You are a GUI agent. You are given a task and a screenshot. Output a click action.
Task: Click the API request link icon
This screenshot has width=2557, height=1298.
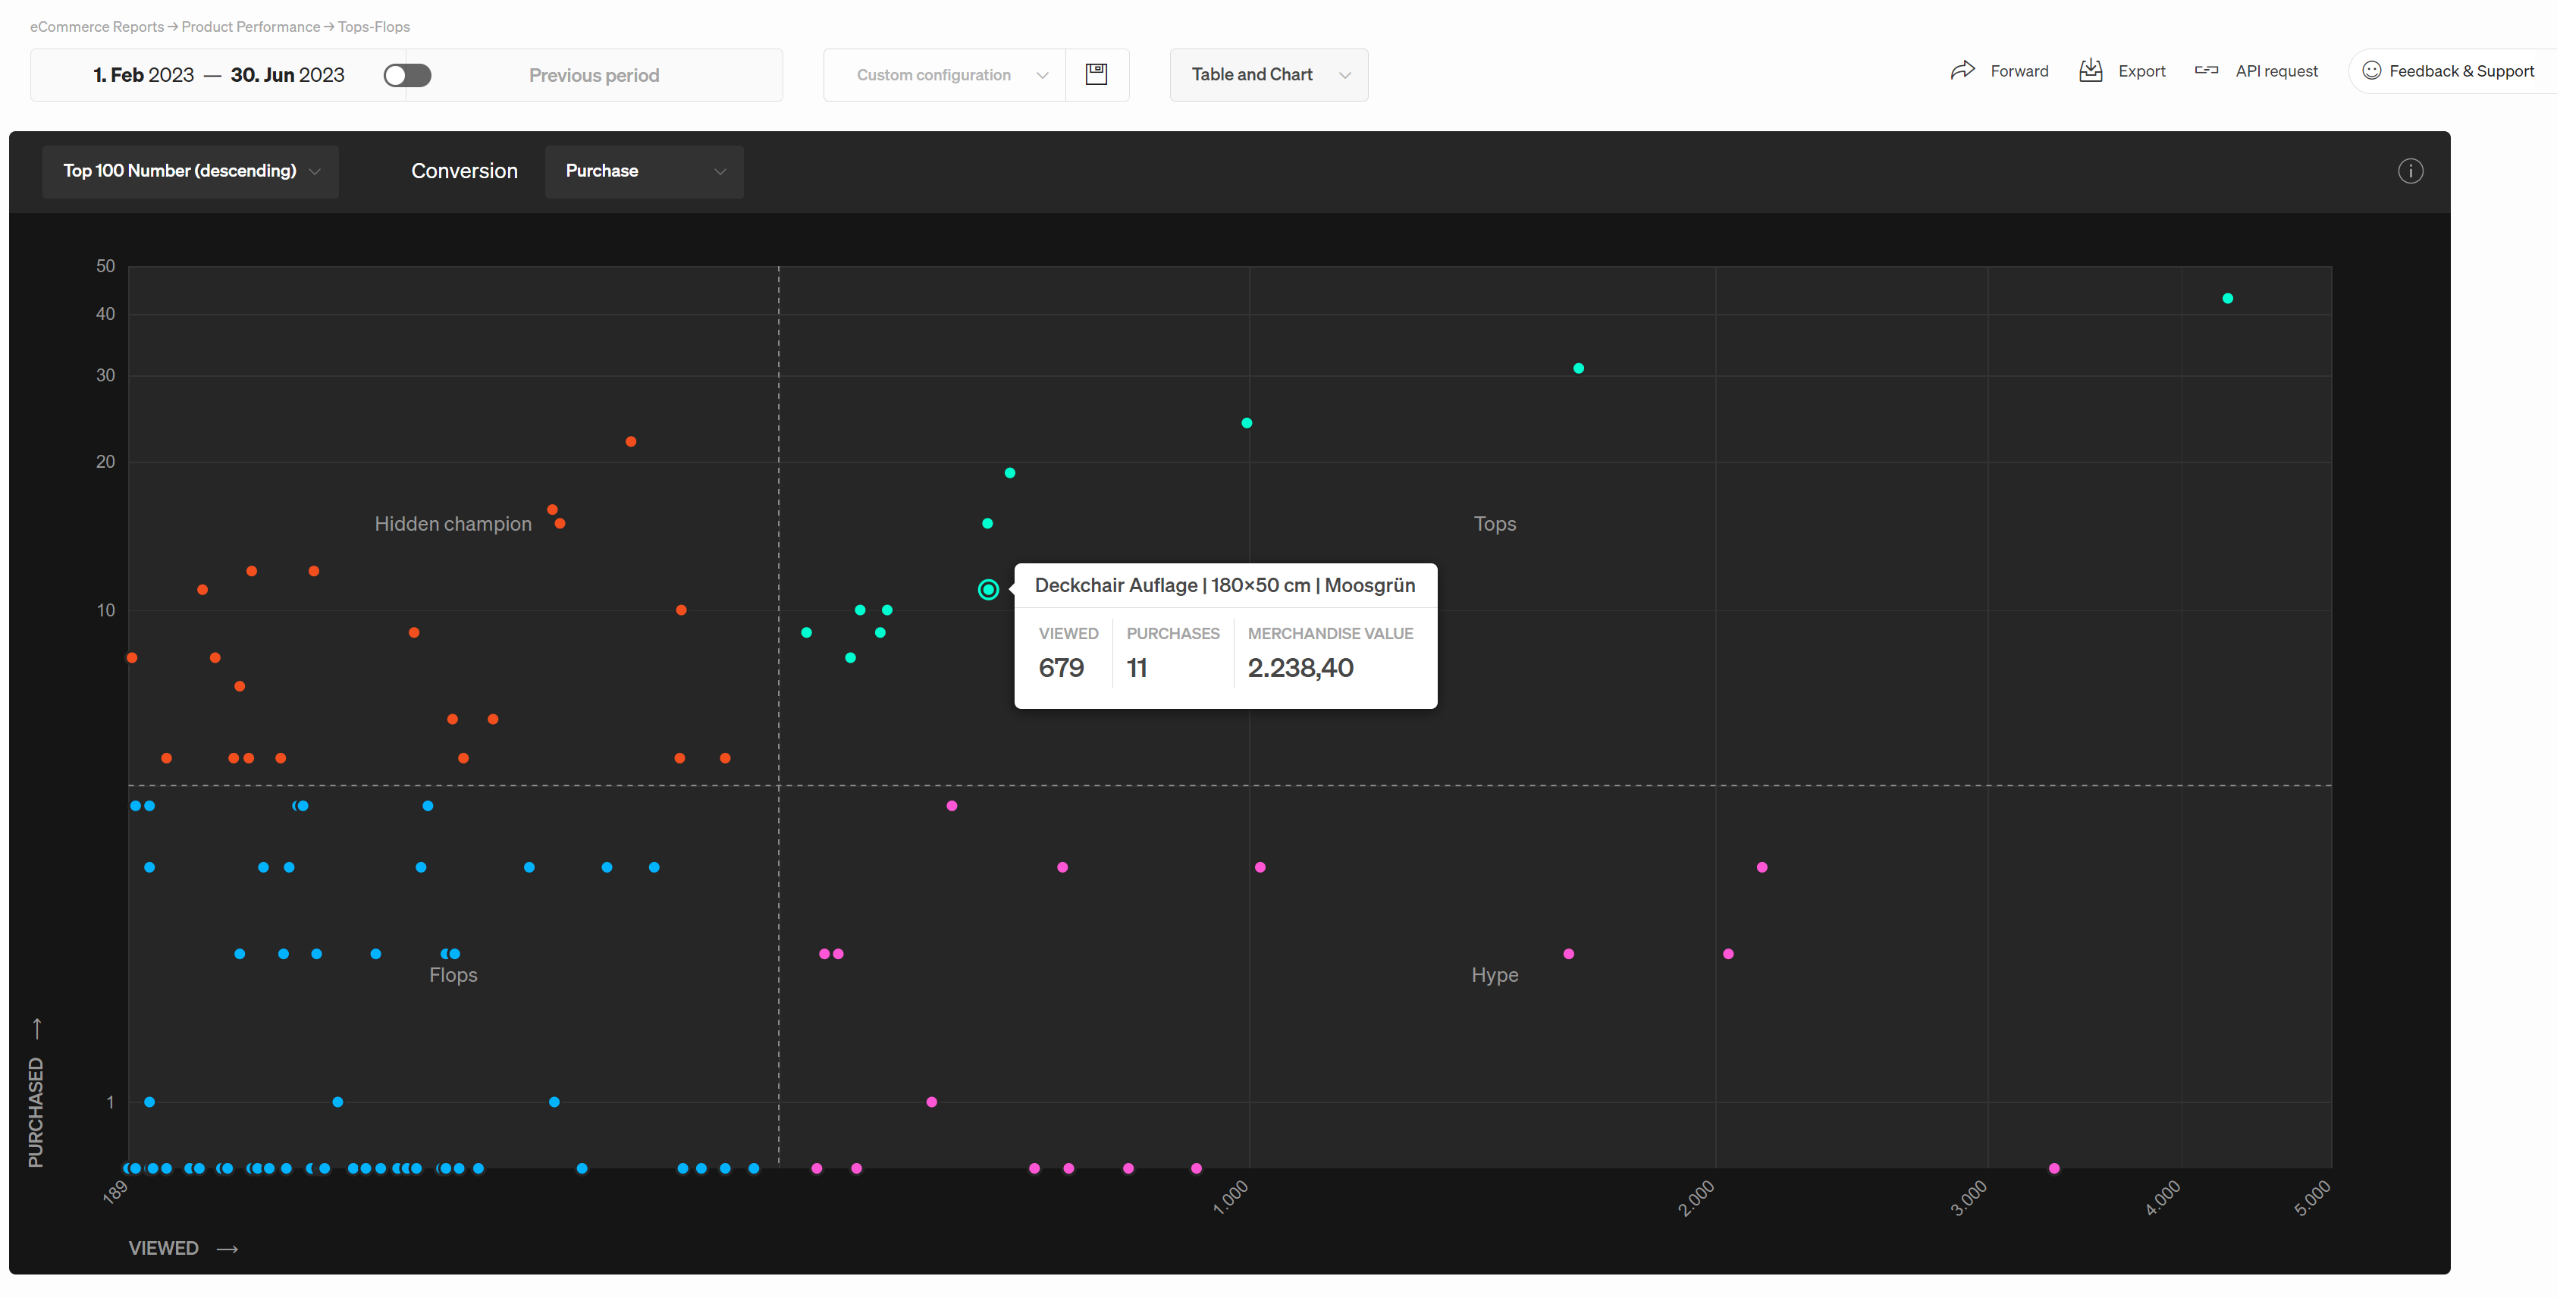[x=2207, y=71]
